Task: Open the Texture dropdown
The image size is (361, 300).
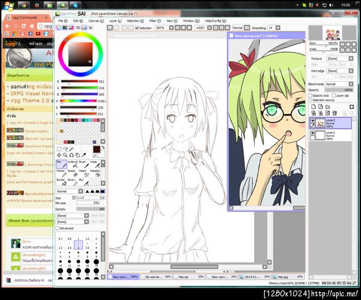Action: pos(340,58)
